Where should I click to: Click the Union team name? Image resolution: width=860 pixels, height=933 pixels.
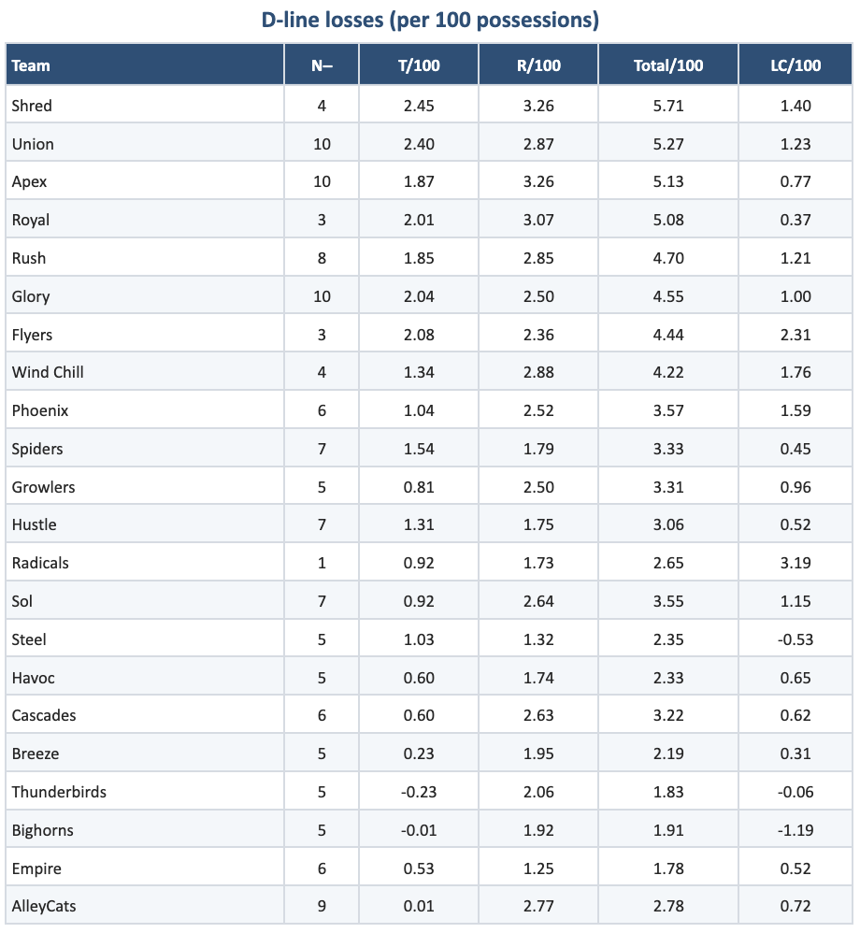(x=33, y=144)
